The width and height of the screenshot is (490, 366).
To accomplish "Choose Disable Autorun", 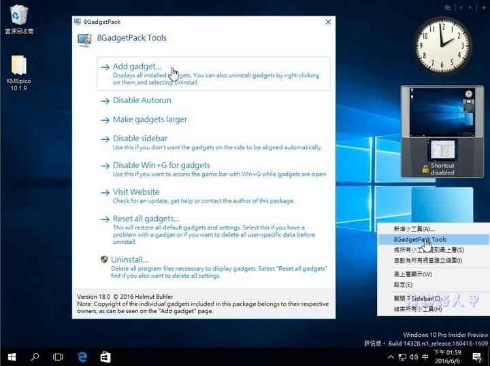I will tap(142, 100).
